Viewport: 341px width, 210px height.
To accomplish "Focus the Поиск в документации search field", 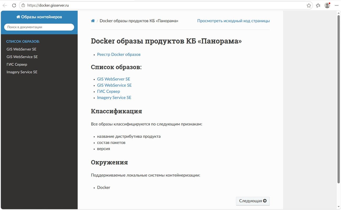I will coord(39,27).
